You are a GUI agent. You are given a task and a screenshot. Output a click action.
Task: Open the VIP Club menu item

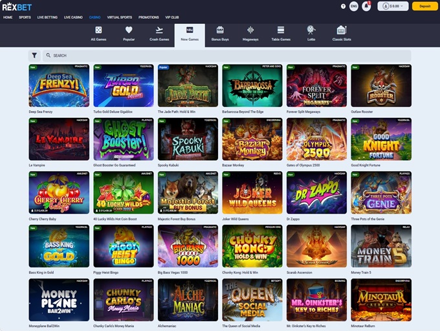(172, 17)
